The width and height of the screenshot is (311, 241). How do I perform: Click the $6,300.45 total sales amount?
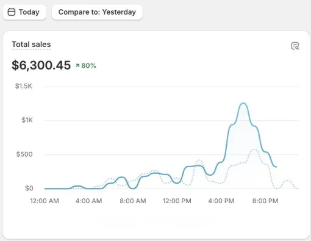[41, 65]
